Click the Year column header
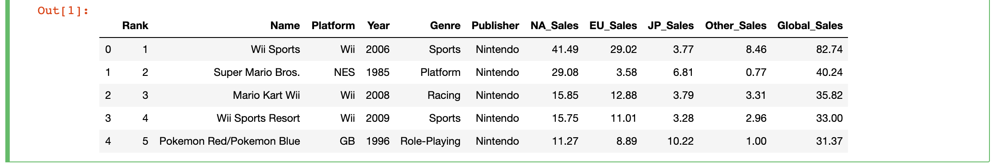 [x=378, y=26]
